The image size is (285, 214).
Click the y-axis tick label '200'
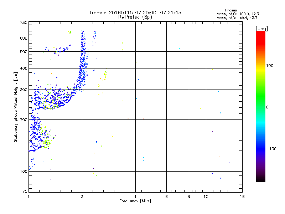click(x=24, y=120)
